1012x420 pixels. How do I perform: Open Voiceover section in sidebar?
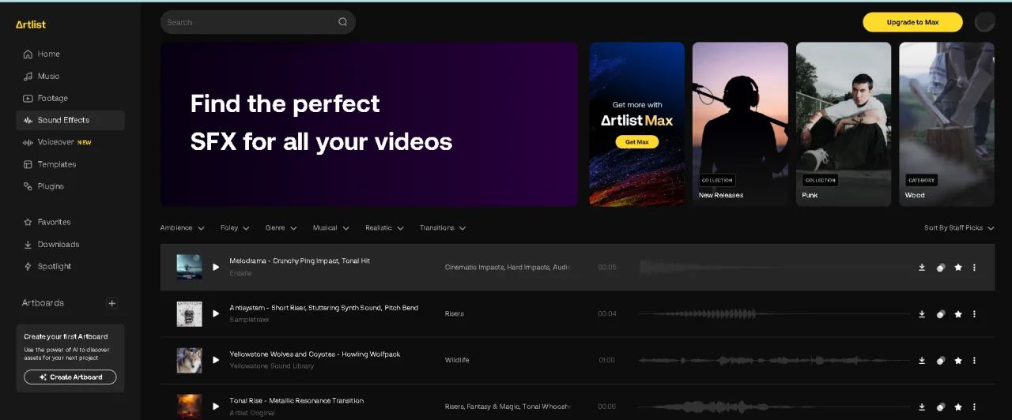pyautogui.click(x=70, y=142)
